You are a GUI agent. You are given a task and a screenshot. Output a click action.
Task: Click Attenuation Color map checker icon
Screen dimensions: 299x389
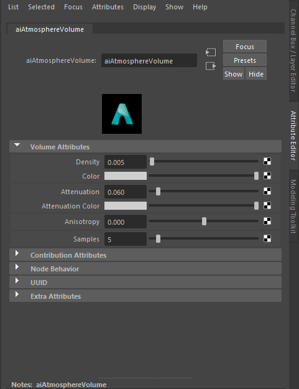pyautogui.click(x=267, y=205)
